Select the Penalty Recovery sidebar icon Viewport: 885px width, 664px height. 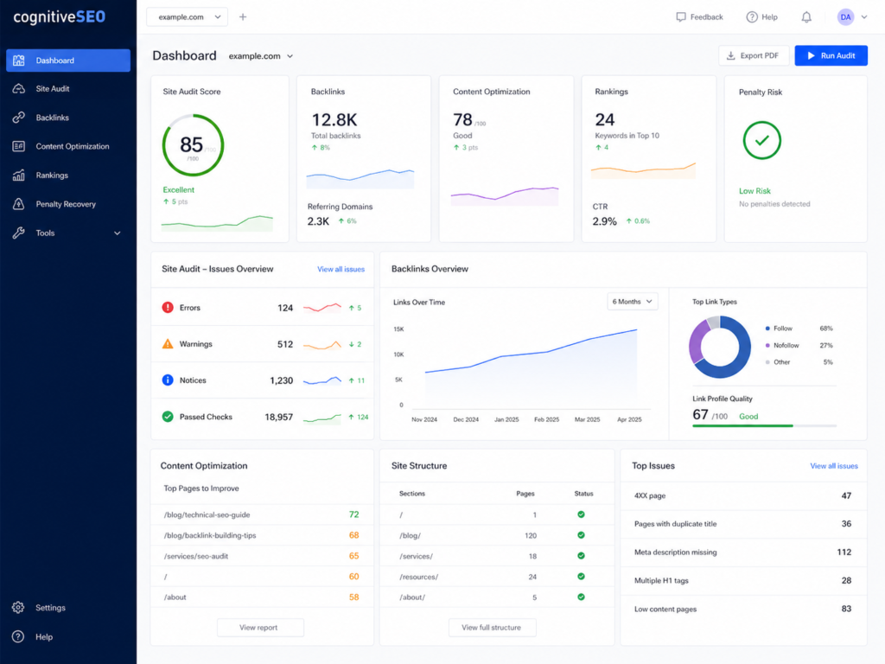tap(19, 204)
